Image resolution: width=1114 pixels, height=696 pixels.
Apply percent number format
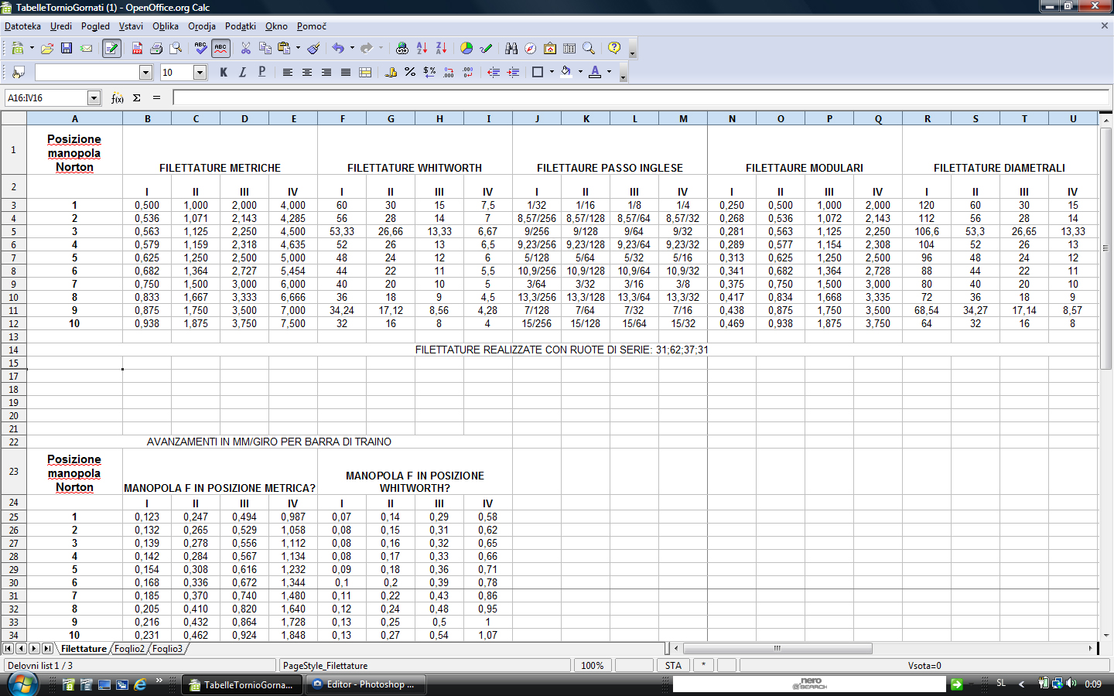[x=410, y=72]
